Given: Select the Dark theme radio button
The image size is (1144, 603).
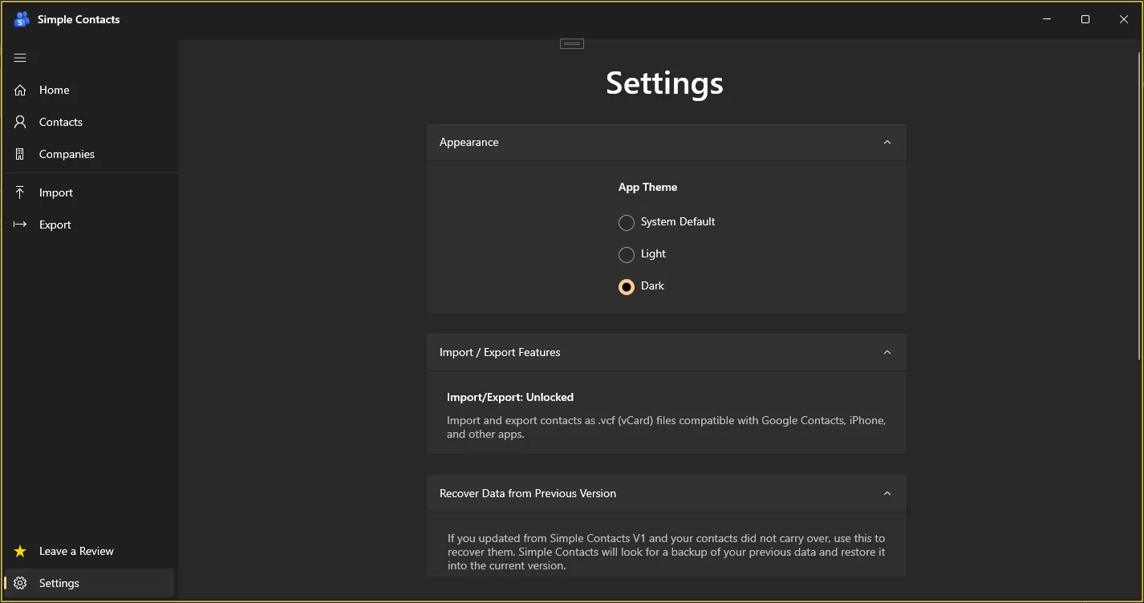Looking at the screenshot, I should coord(627,286).
